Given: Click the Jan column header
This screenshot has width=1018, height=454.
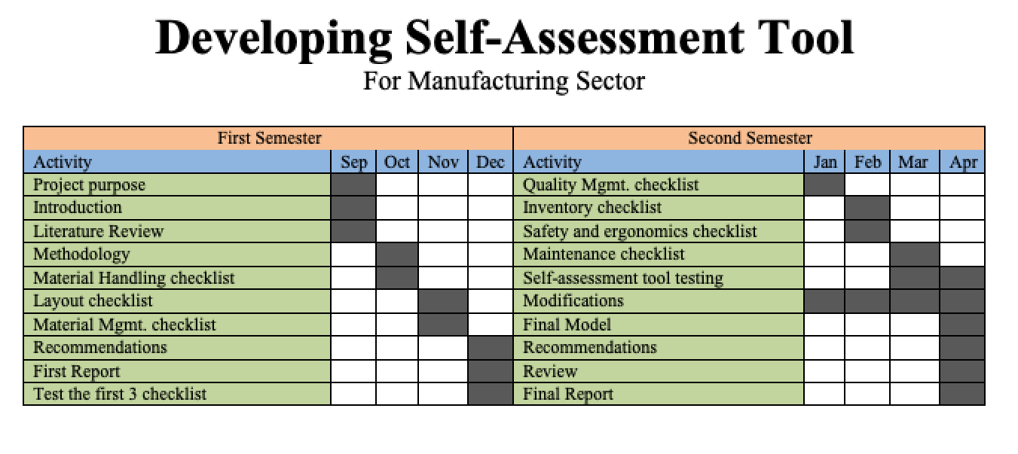Looking at the screenshot, I should (x=825, y=162).
